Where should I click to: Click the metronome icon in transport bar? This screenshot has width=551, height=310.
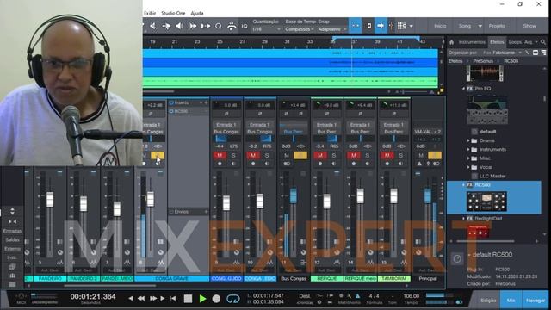tap(357, 296)
